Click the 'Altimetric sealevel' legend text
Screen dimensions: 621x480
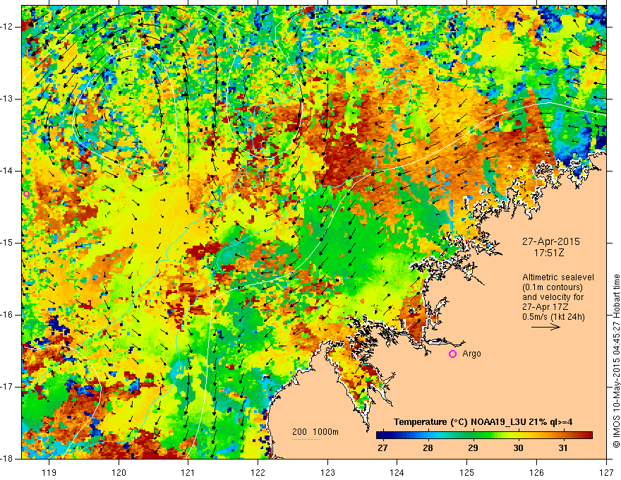tap(558, 277)
